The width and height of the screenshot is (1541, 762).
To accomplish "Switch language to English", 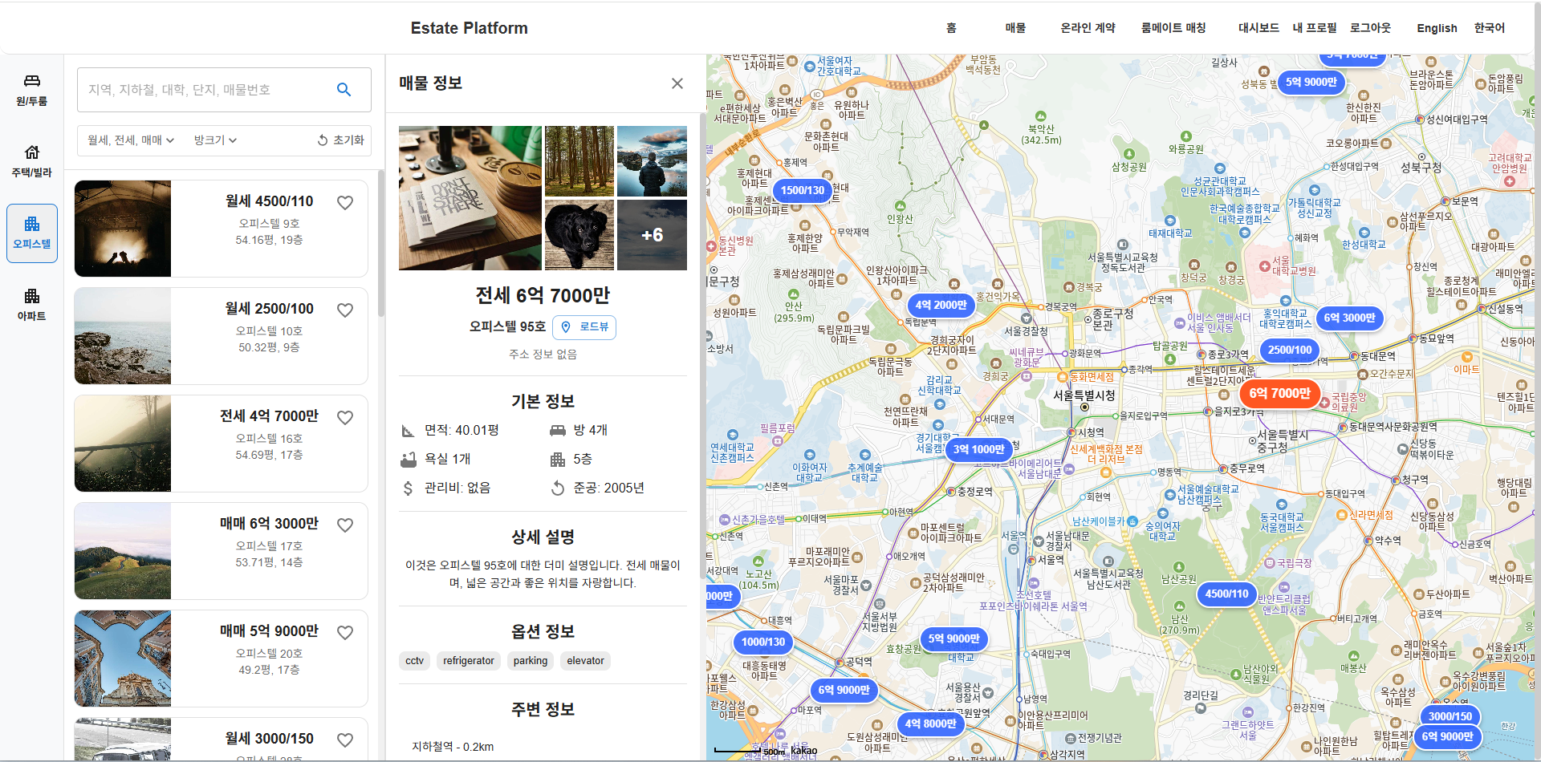I will (x=1437, y=29).
